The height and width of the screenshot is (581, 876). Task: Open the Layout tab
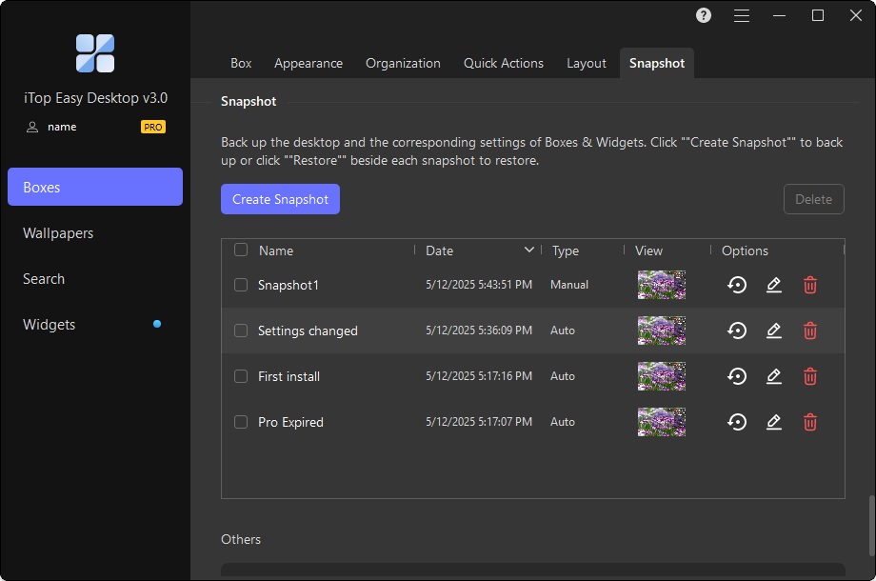(x=586, y=63)
